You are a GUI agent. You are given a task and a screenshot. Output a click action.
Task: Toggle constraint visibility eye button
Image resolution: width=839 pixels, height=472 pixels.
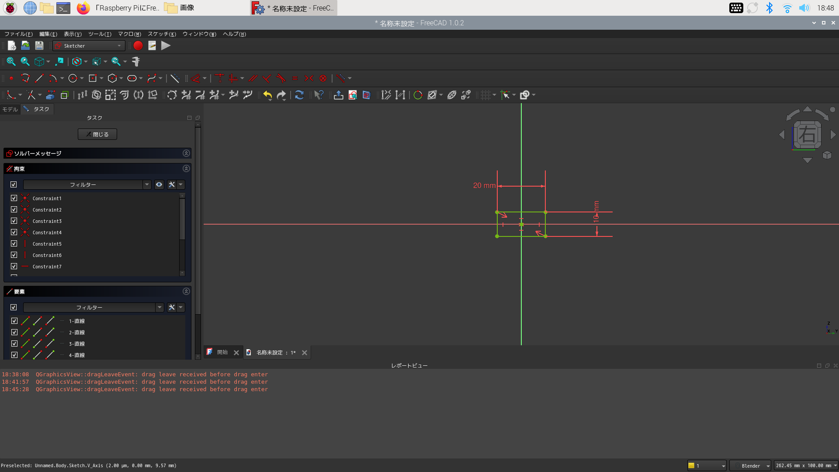pyautogui.click(x=159, y=184)
